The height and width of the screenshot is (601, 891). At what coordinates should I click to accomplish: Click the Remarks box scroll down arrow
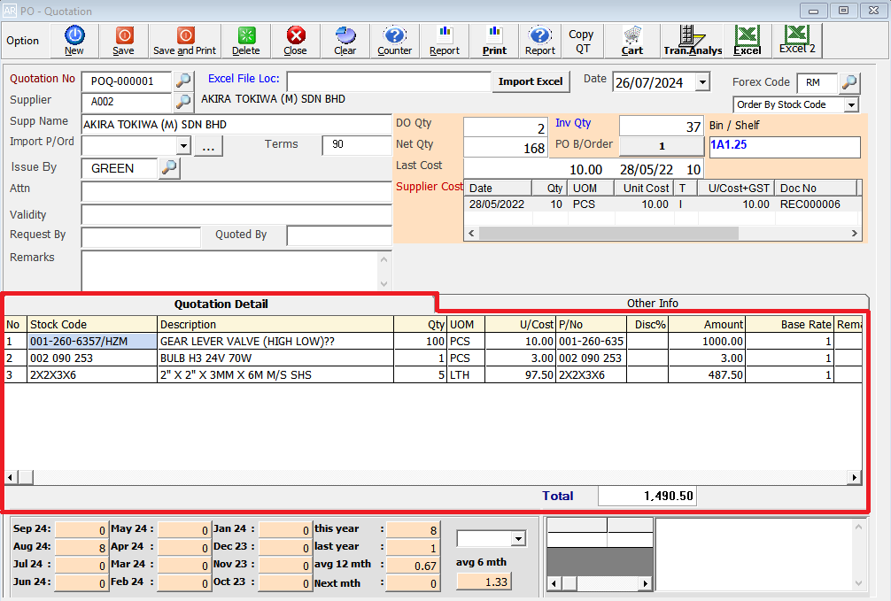(x=384, y=283)
